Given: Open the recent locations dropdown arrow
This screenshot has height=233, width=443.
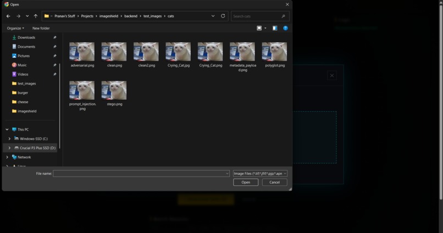Looking at the screenshot, I should 27,16.
